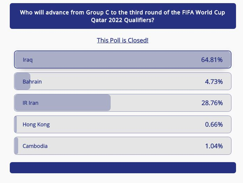
Task: Click the small filled bar for Cambodia
Action: click(16, 146)
